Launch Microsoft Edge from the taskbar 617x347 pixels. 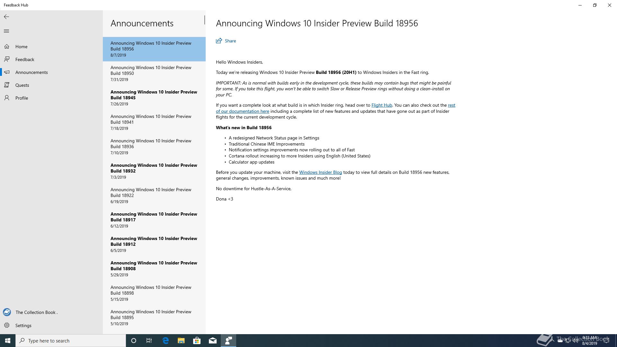165,341
